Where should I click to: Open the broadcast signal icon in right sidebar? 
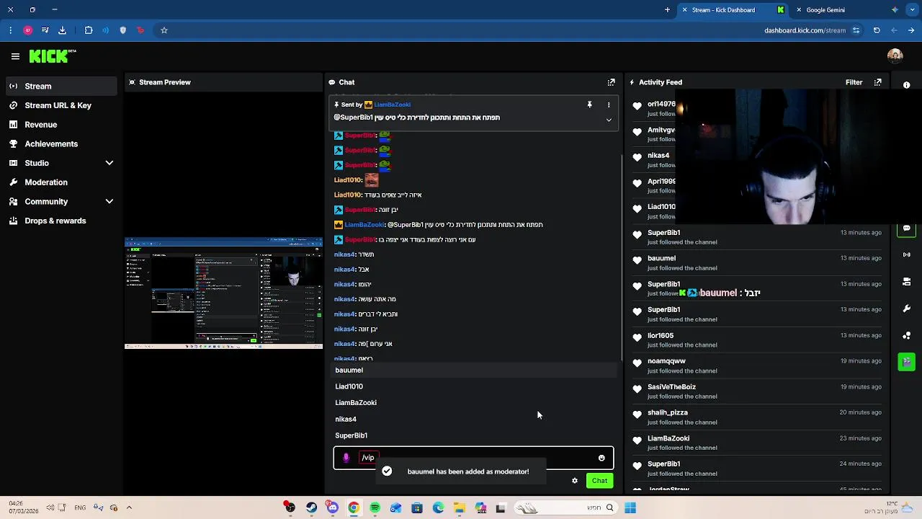point(906,254)
